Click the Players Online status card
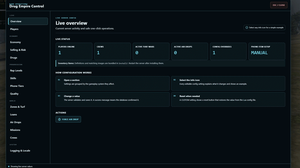Viewport: 300px width, 168px height. click(74, 51)
